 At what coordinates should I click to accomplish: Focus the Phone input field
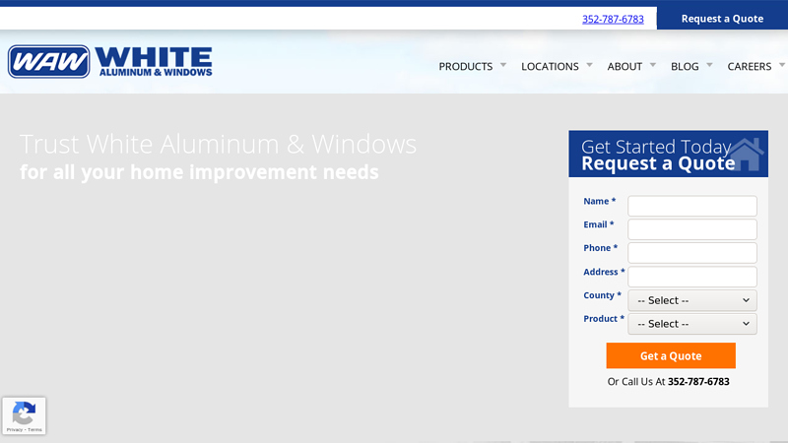pyautogui.click(x=692, y=253)
